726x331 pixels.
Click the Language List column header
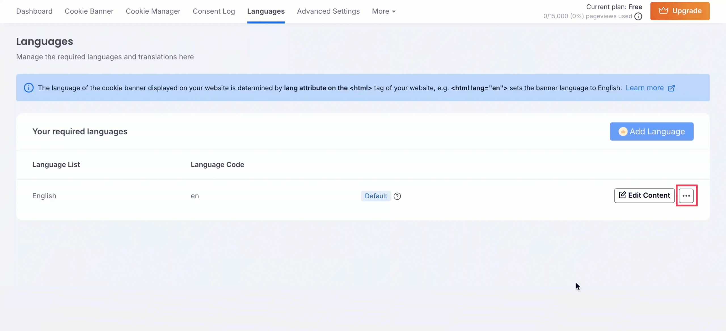(56, 165)
